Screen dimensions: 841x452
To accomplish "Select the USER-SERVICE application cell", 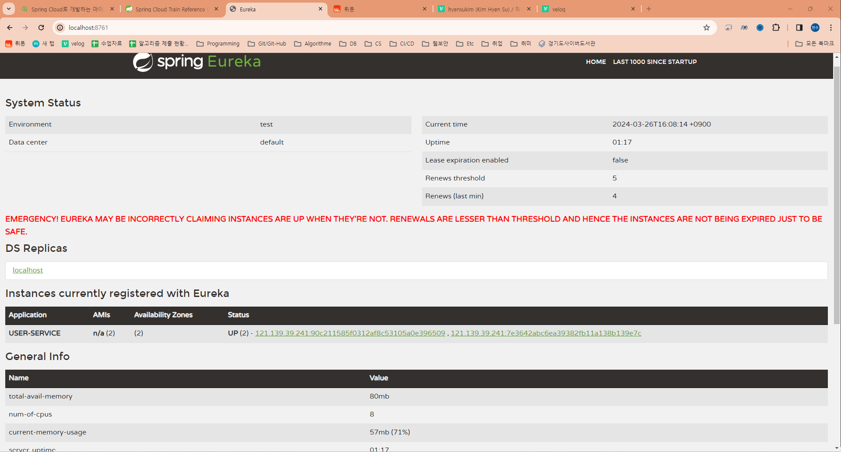I will pos(35,333).
